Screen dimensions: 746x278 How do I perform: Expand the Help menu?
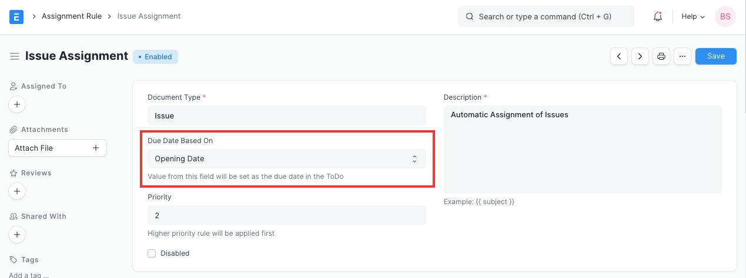tap(693, 16)
